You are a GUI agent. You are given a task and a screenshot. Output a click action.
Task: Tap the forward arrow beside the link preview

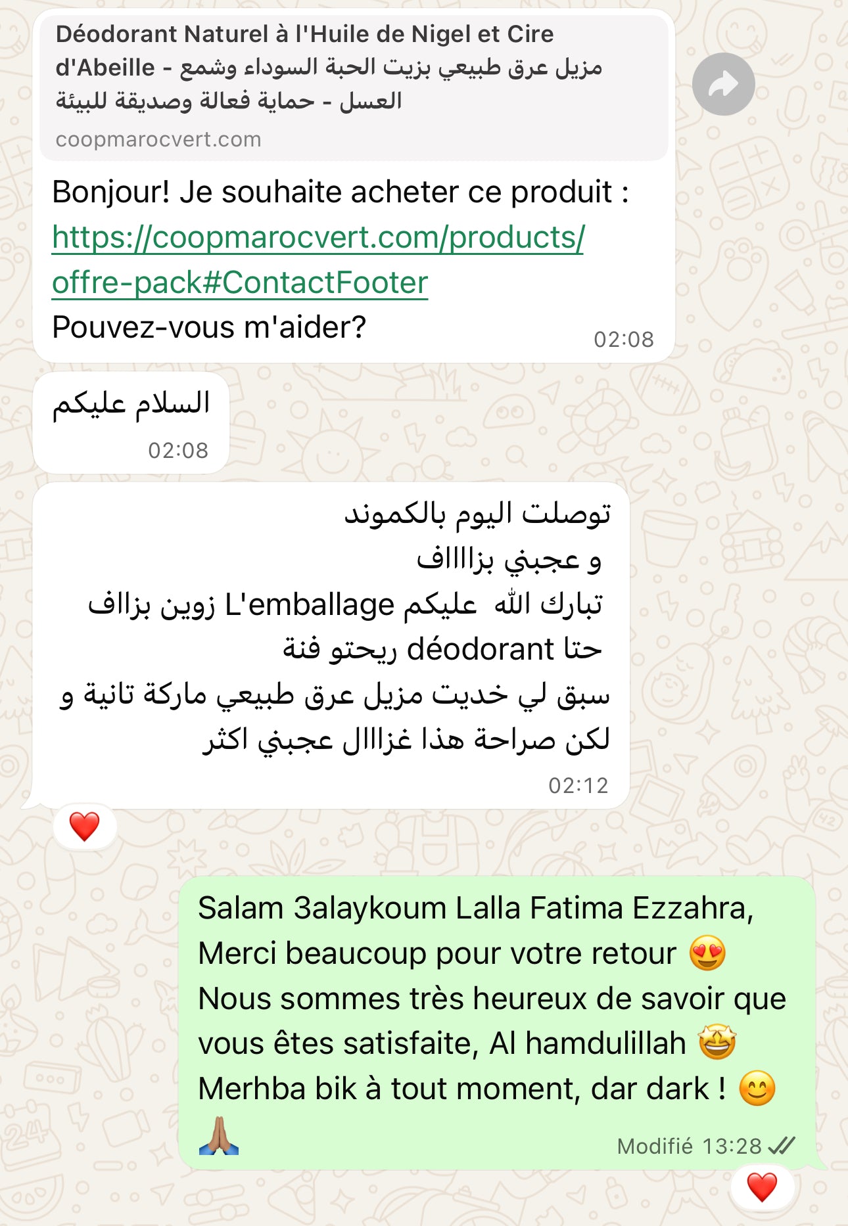pos(723,84)
